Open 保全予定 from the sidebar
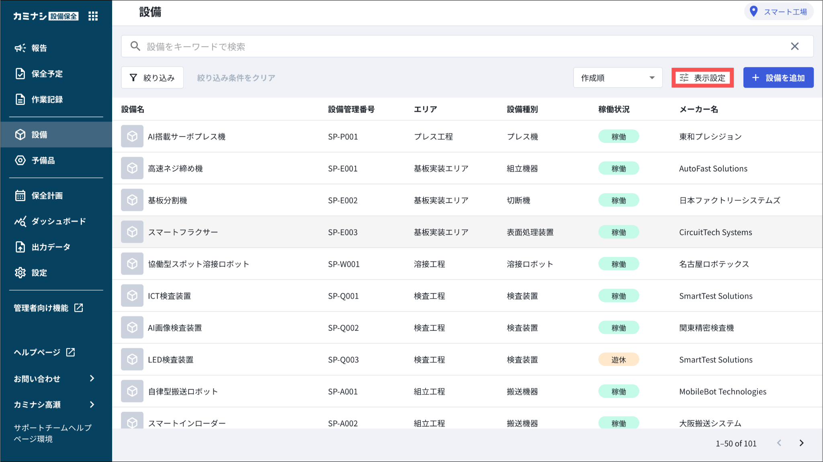 [47, 74]
